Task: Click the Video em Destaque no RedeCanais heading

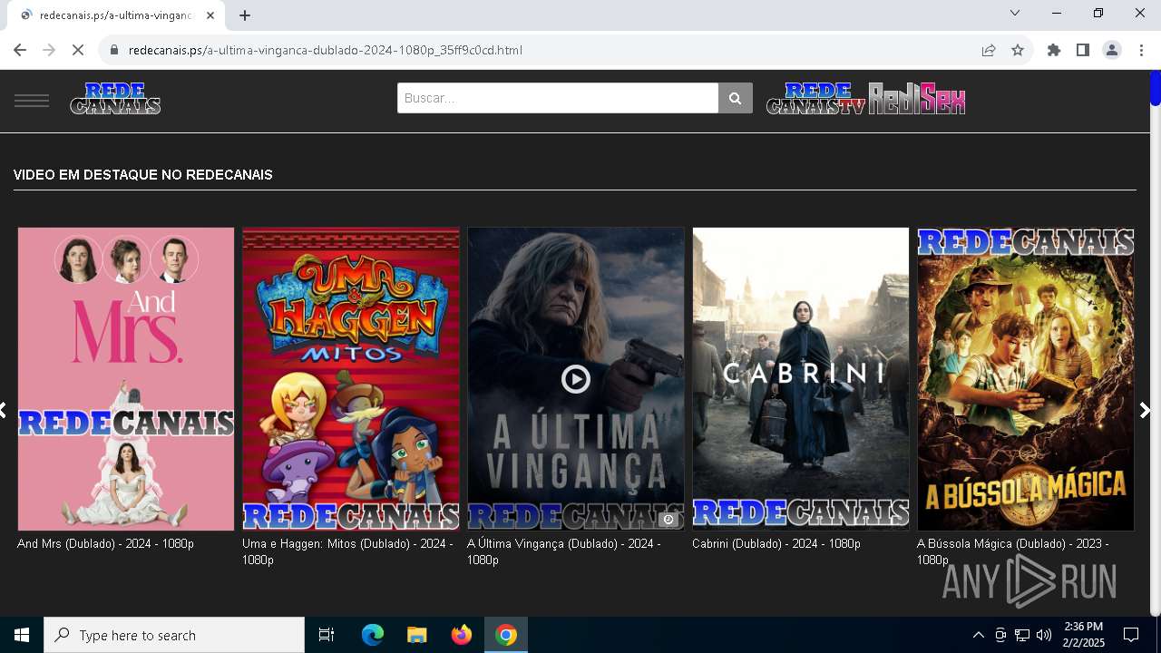Action: pyautogui.click(x=143, y=175)
